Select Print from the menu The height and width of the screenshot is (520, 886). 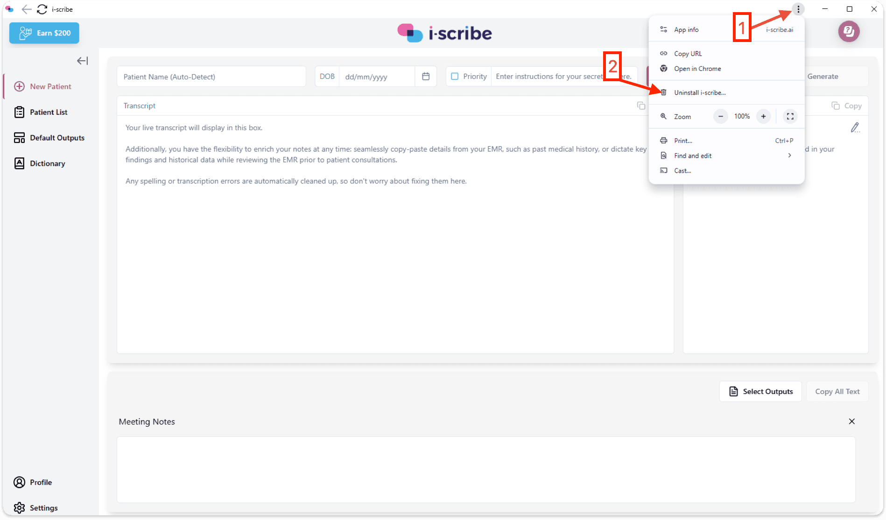pyautogui.click(x=726, y=141)
